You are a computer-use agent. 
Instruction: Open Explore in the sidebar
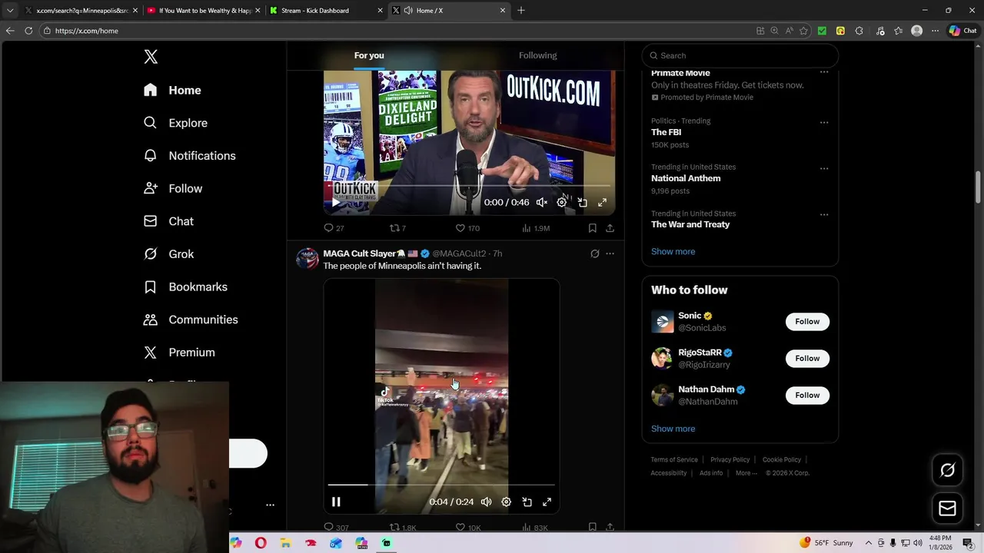coord(175,123)
